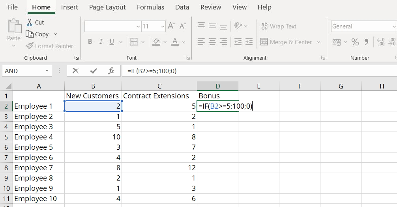Toggle Bold formatting

[x=90, y=42]
